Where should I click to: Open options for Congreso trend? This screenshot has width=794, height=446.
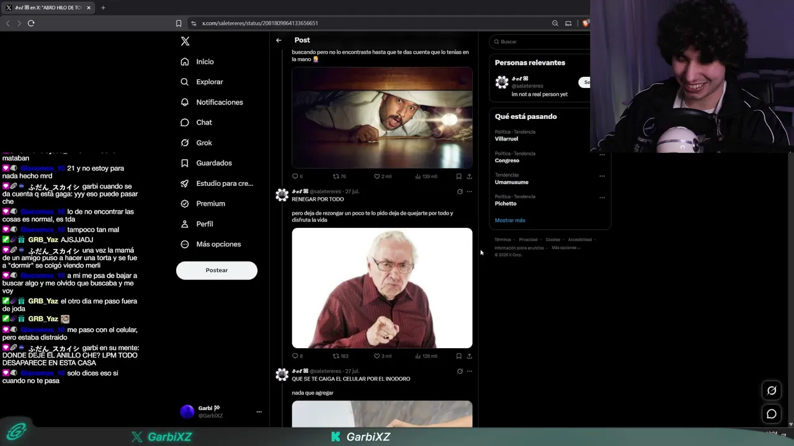coord(602,154)
